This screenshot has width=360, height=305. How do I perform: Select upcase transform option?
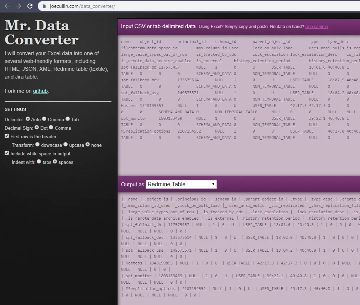(66, 145)
